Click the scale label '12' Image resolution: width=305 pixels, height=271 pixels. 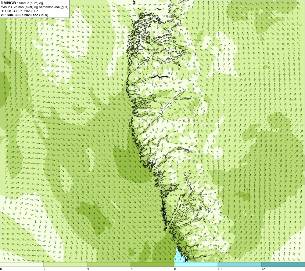coord(263,269)
